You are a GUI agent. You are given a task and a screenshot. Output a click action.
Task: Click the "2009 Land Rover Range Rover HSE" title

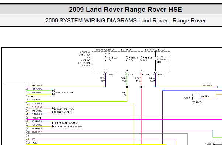(x=125, y=10)
